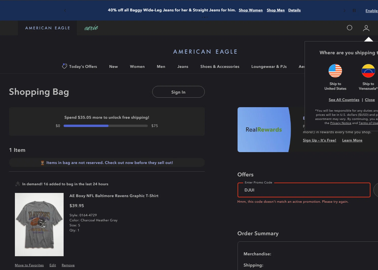Open the Privacy Notice link

point(341,123)
